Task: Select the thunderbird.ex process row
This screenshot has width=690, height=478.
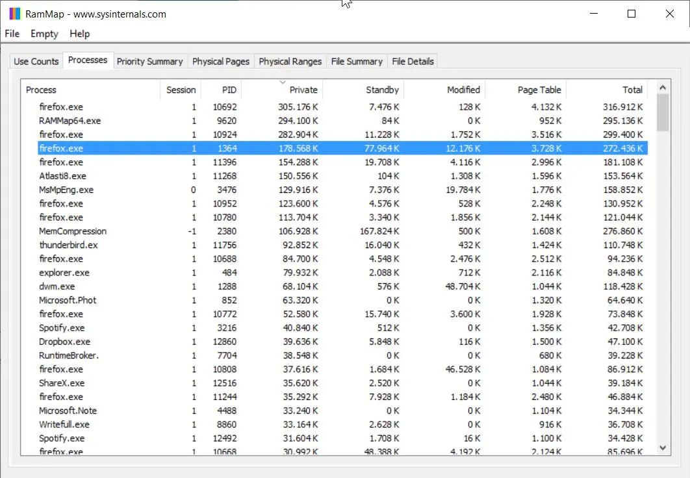Action: point(342,245)
